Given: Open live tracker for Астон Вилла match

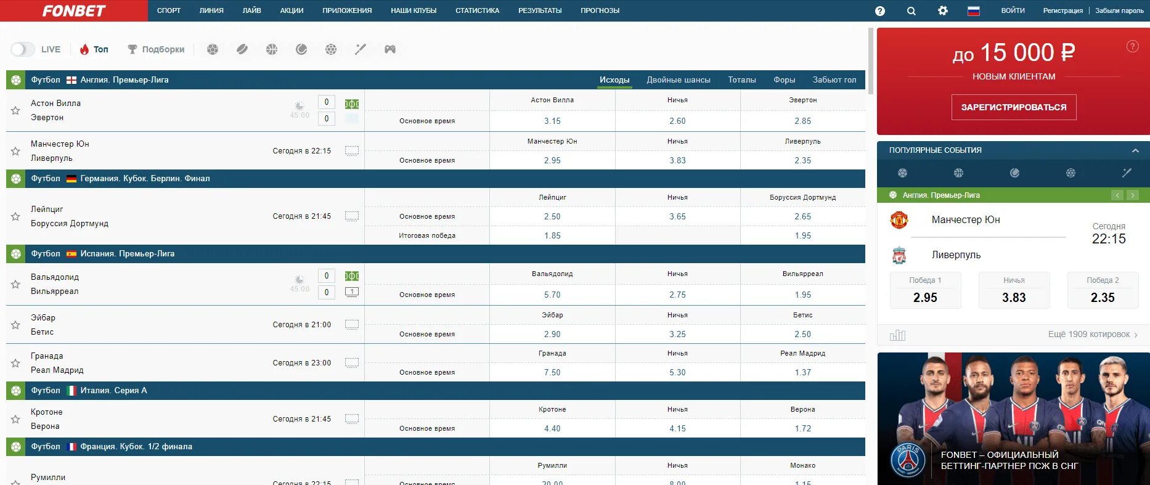Looking at the screenshot, I should coord(352,104).
